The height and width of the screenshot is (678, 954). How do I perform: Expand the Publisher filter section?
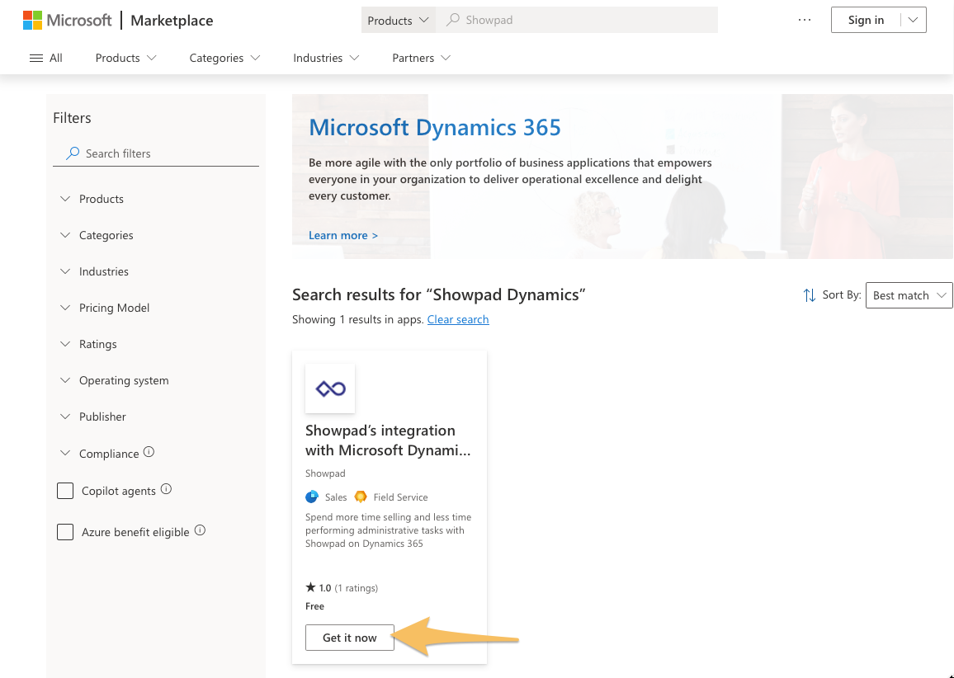pyautogui.click(x=102, y=417)
